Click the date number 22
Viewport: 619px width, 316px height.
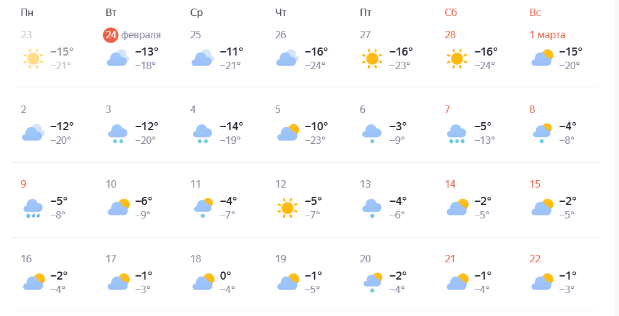pos(536,259)
